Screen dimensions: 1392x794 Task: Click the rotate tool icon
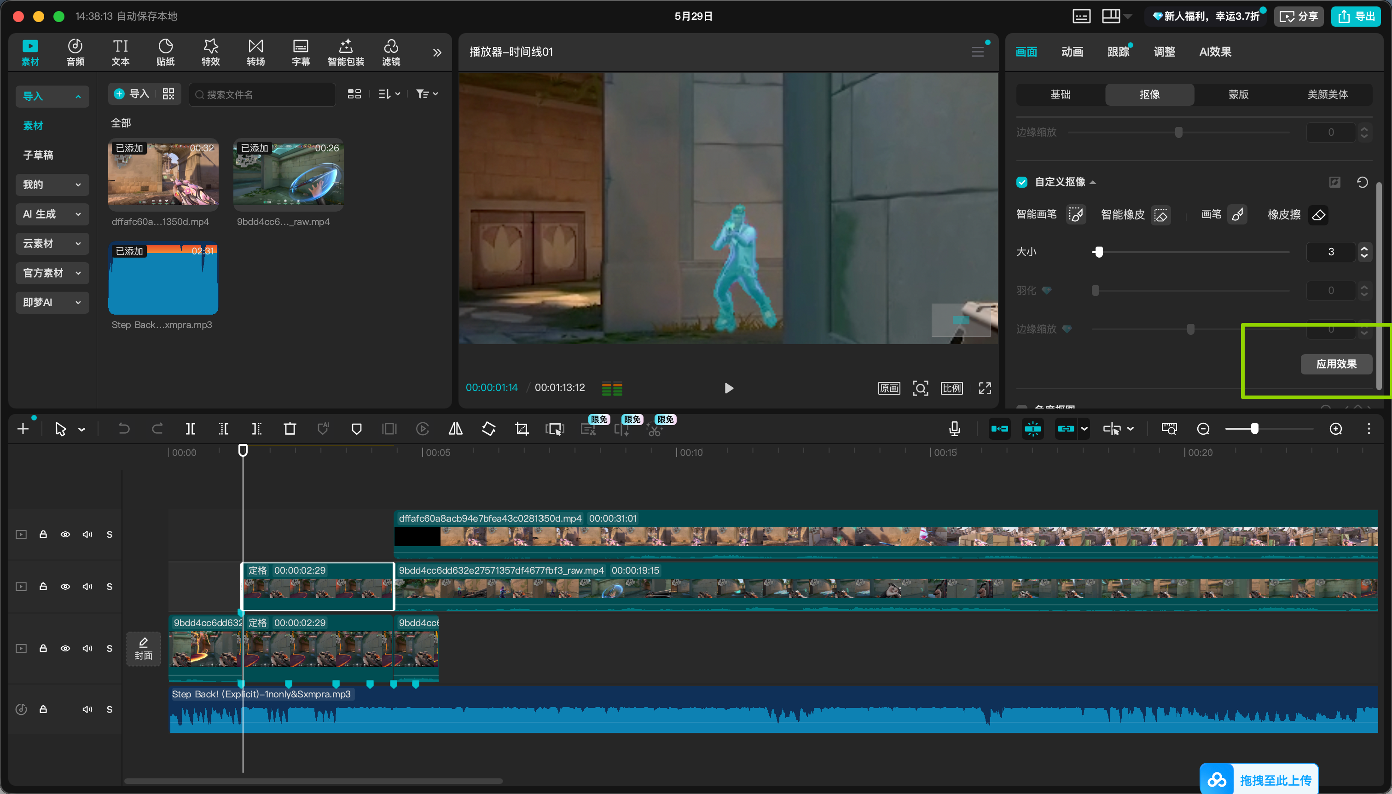(489, 429)
